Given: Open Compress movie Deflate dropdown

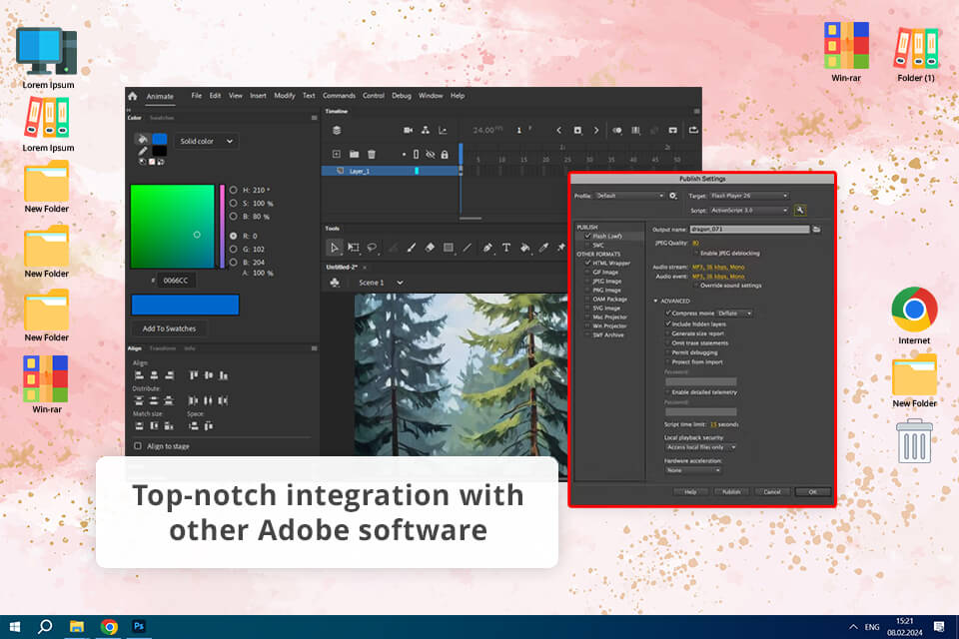Looking at the screenshot, I should tap(734, 314).
